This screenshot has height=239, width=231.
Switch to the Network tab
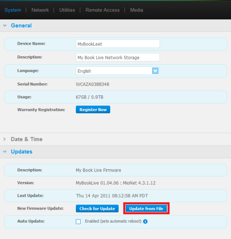[40, 10]
